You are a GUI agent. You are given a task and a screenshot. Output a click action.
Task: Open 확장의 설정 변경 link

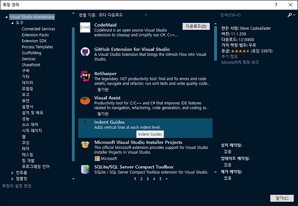coord(17,186)
